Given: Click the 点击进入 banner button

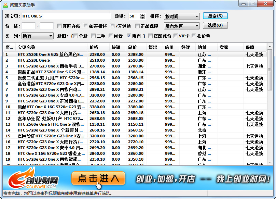Looking at the screenshot, I should point(98,178).
